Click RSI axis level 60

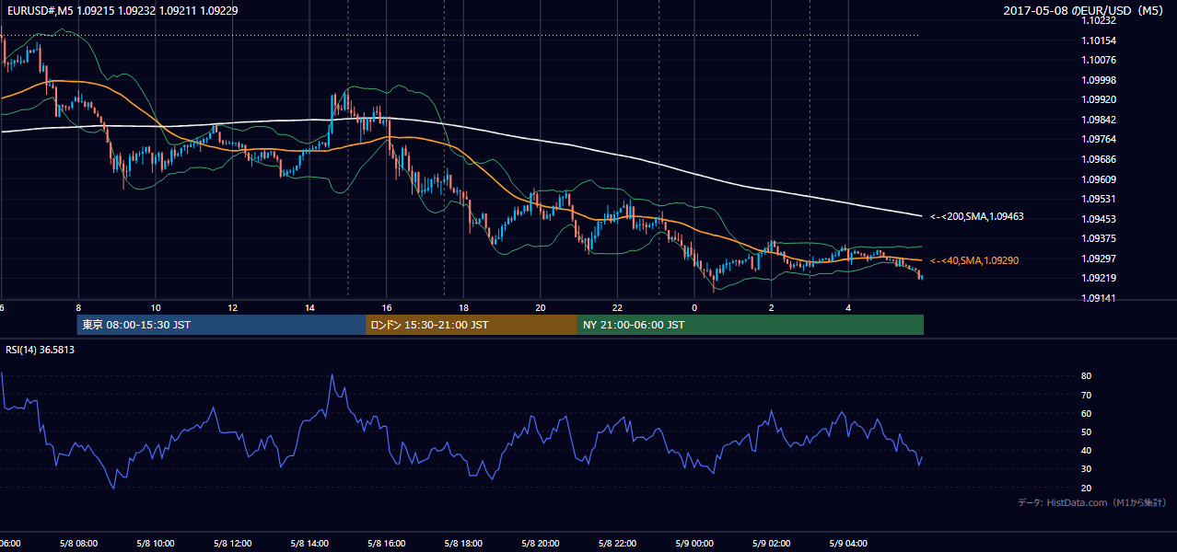coord(1087,413)
